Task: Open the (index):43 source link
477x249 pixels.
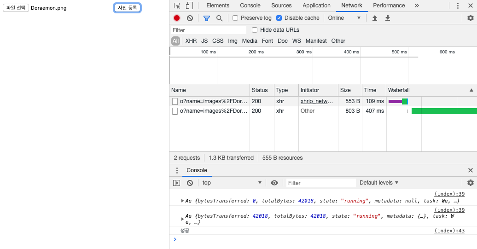Action: click(x=449, y=231)
